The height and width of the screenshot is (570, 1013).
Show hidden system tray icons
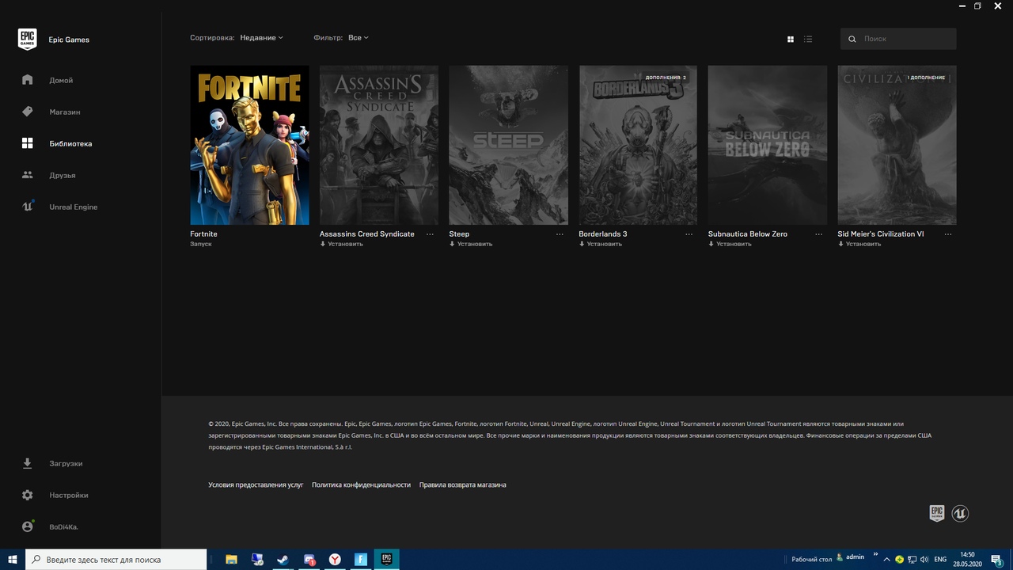coord(886,560)
